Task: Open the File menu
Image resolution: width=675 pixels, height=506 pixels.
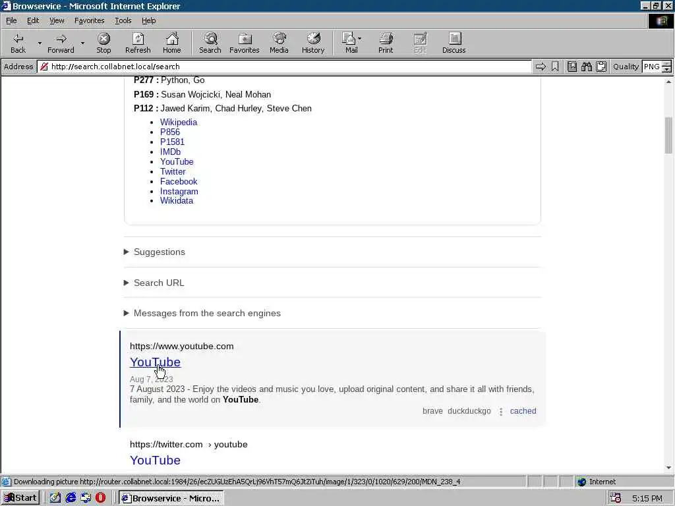Action: pyautogui.click(x=11, y=20)
